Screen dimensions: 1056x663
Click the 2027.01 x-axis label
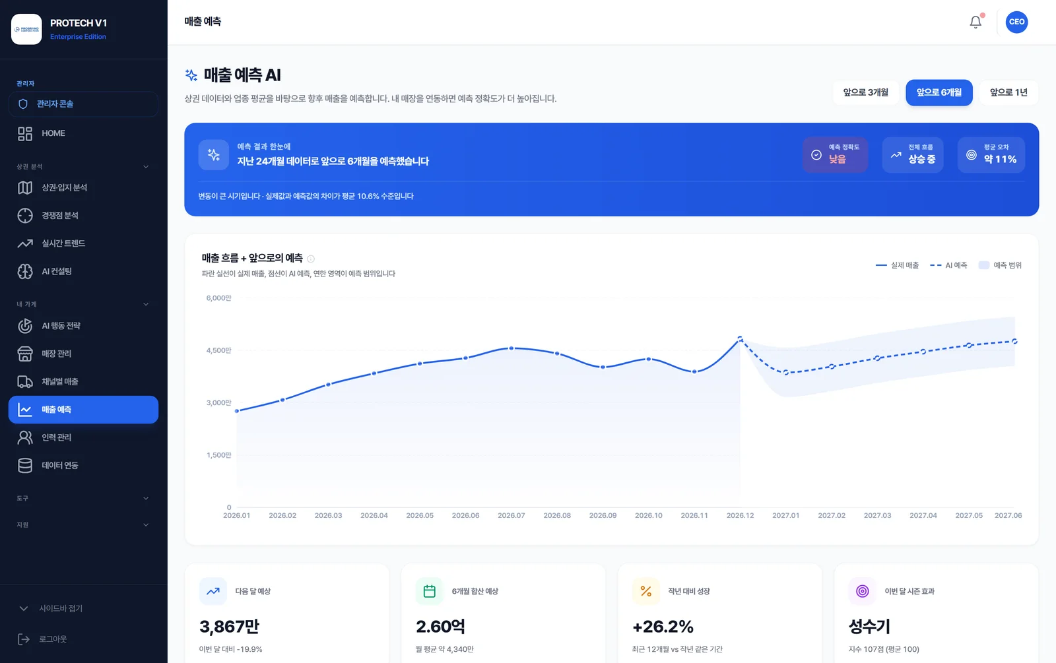(785, 516)
